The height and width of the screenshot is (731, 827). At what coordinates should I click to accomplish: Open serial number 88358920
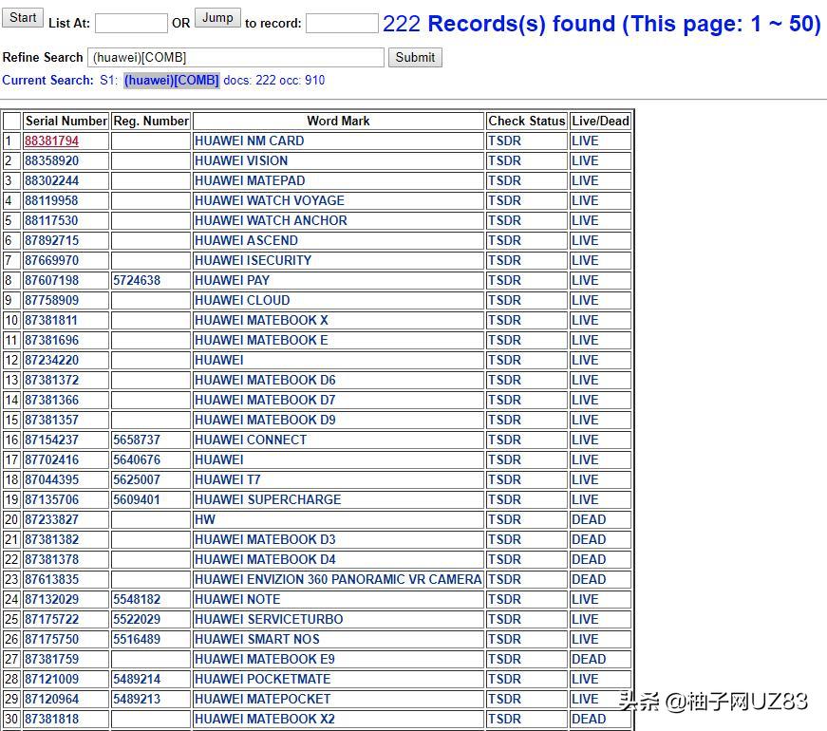click(51, 160)
